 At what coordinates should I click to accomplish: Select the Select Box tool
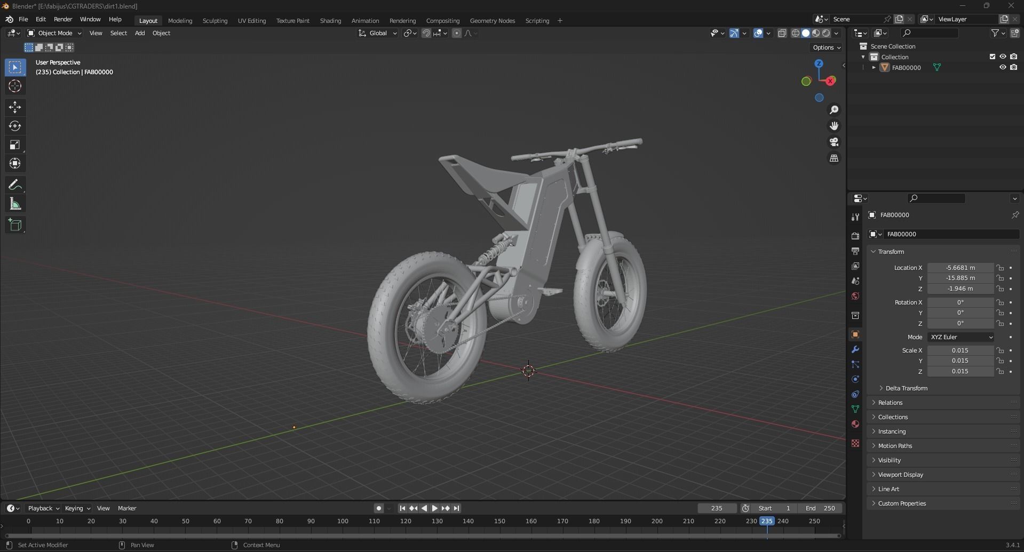point(15,67)
